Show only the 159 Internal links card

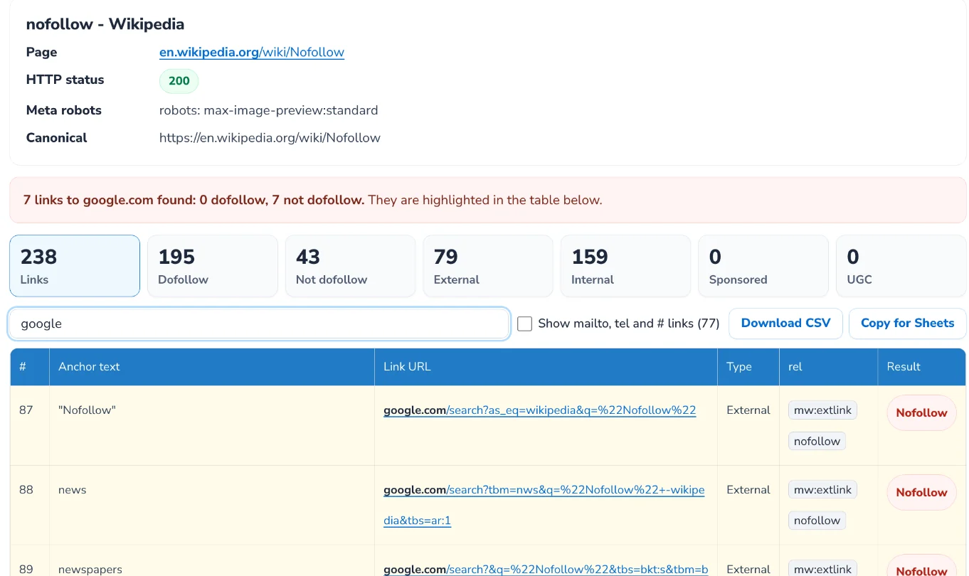[x=625, y=266]
